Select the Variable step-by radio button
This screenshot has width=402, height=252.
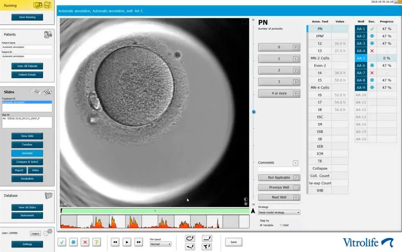[x=261, y=225]
